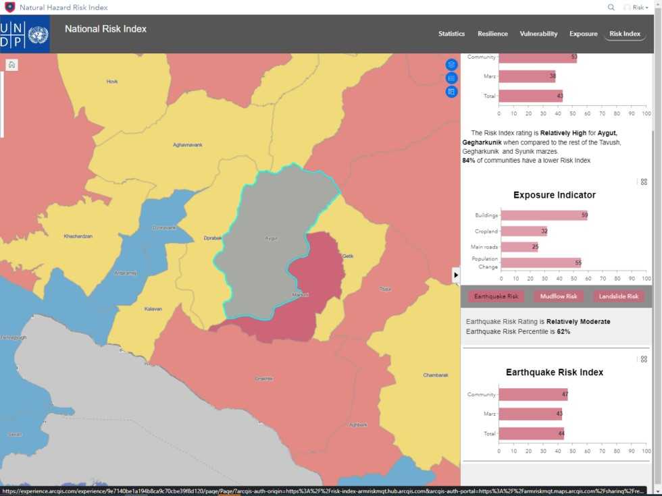
Task: Open the legend list widget
Action: click(452, 78)
